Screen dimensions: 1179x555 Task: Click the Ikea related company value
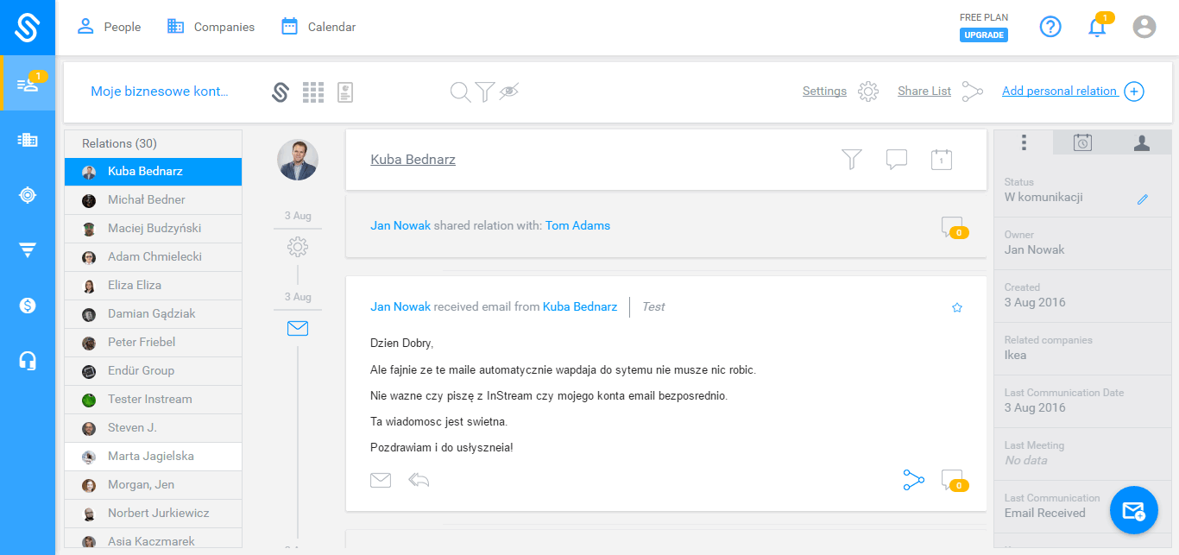[1016, 355]
